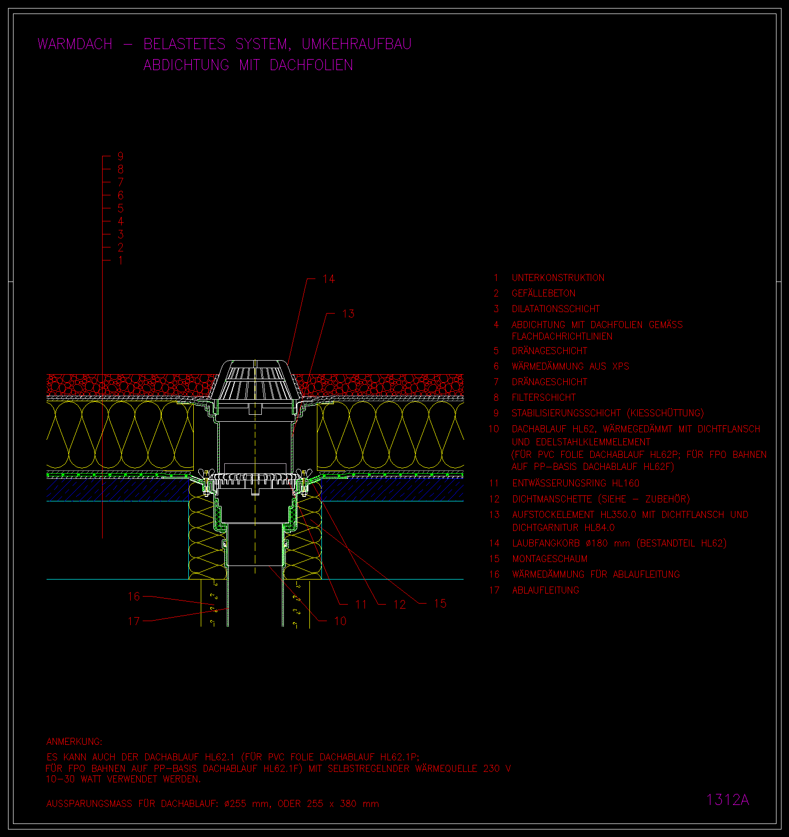Select legend line '(FÜR PVC FOLIE DACHABLAUF HL62P; FÜR FPO BAHNEN'
This screenshot has height=837, width=789.
pos(639,455)
